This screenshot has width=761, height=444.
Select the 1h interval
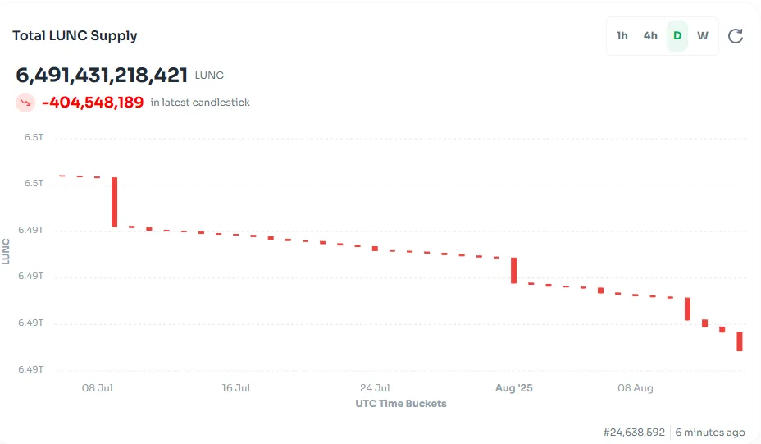tap(622, 36)
